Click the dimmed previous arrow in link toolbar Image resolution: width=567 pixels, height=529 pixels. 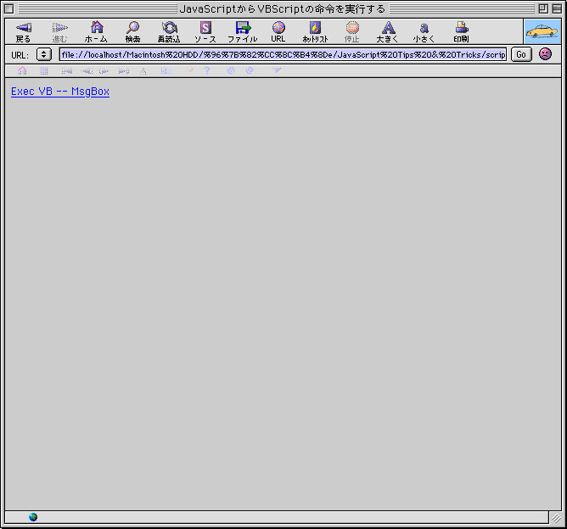point(87,71)
